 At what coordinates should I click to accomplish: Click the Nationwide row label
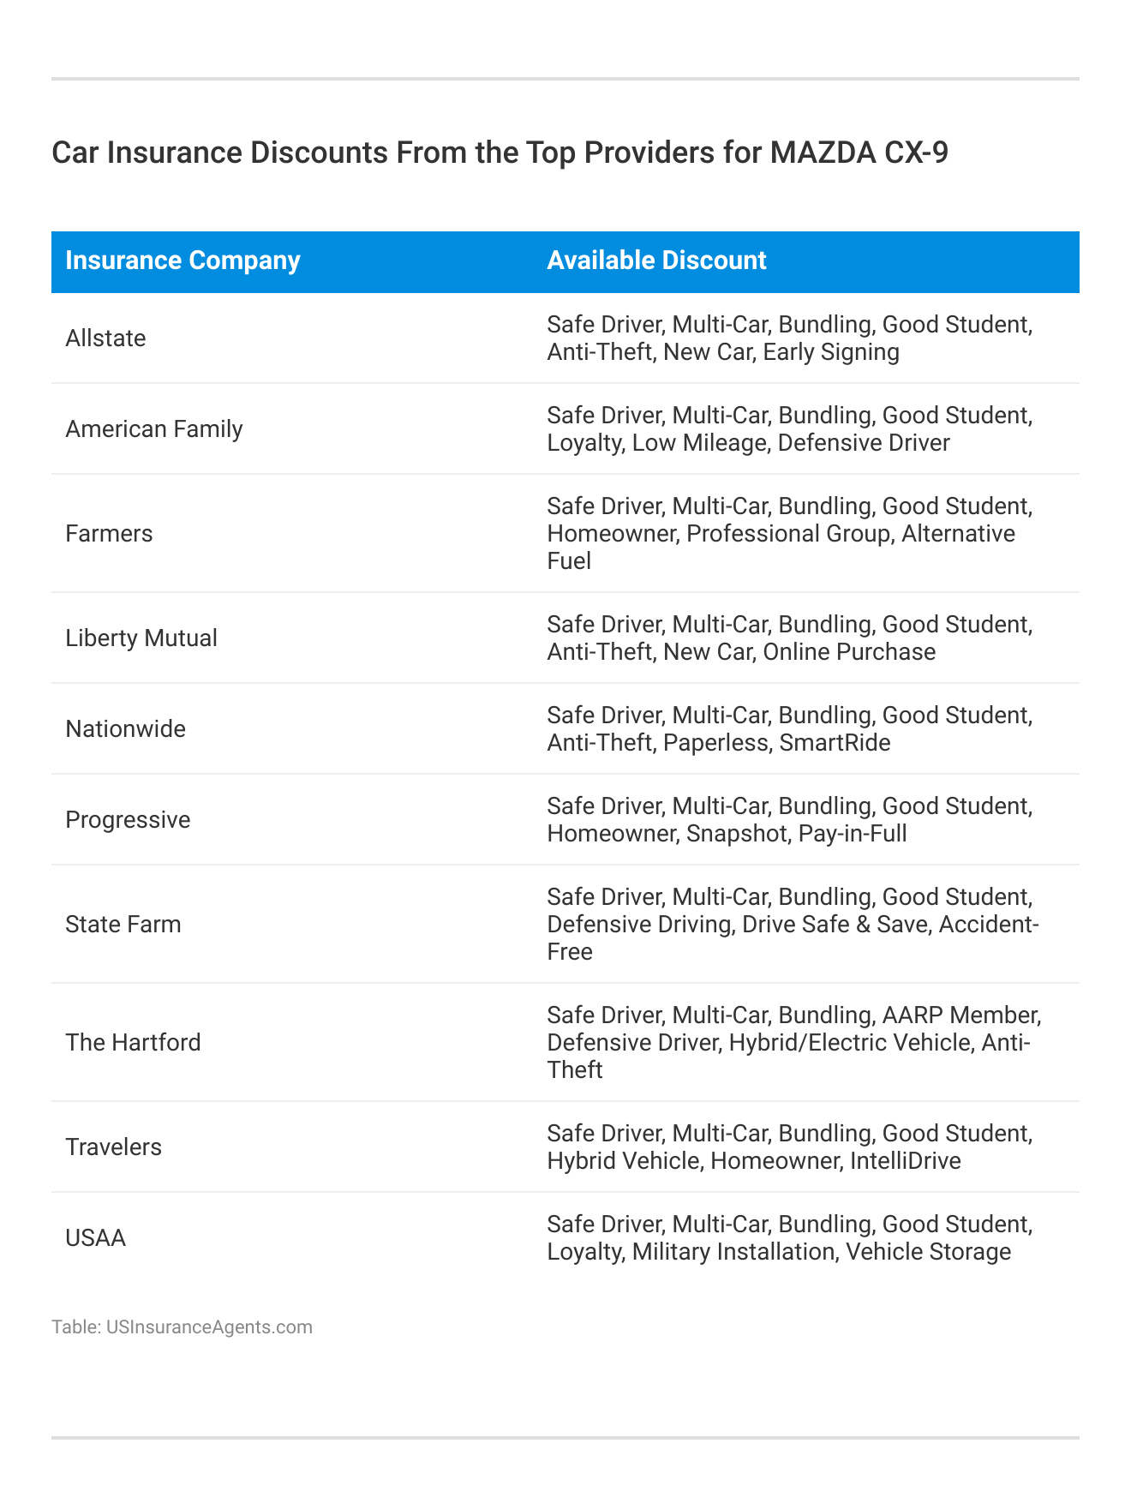pos(125,729)
